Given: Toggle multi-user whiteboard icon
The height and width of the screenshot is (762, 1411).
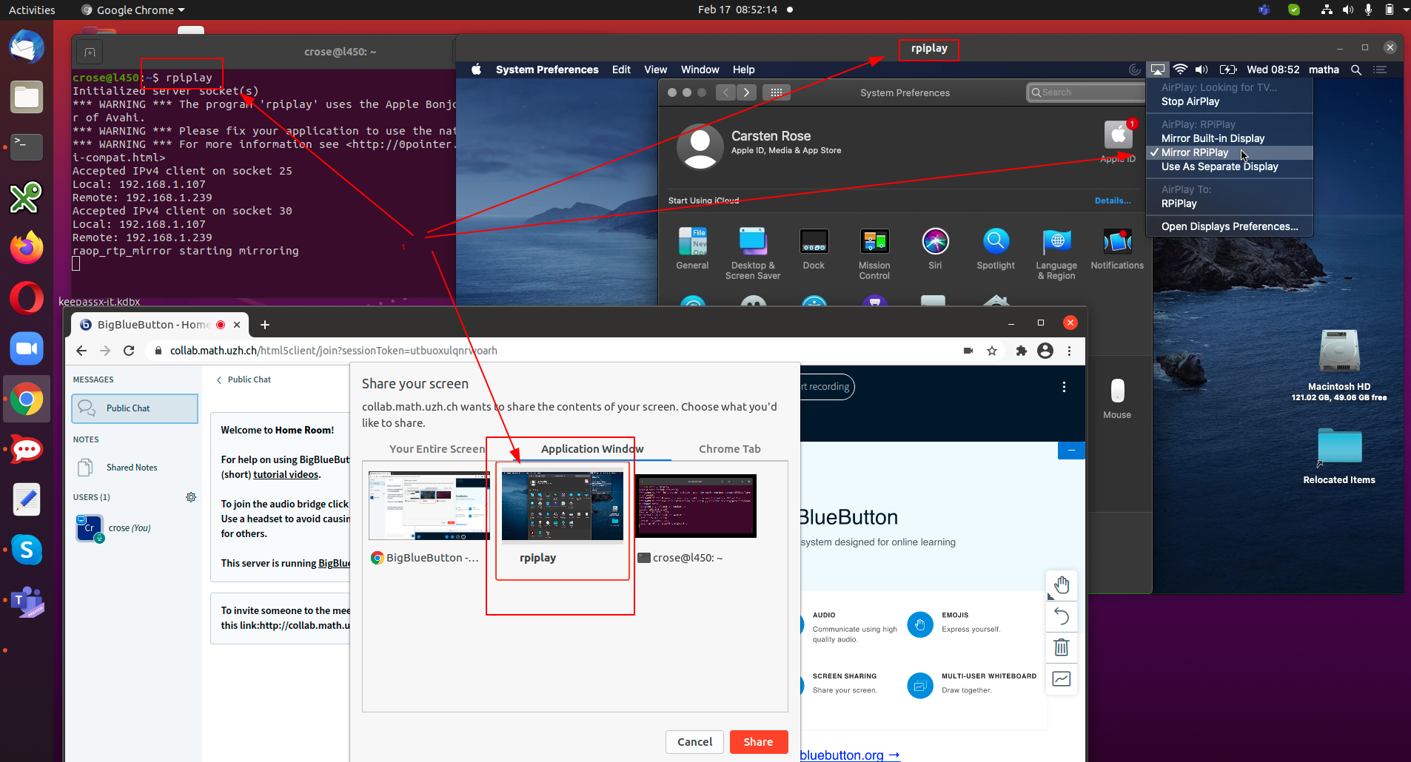Looking at the screenshot, I should (1062, 678).
